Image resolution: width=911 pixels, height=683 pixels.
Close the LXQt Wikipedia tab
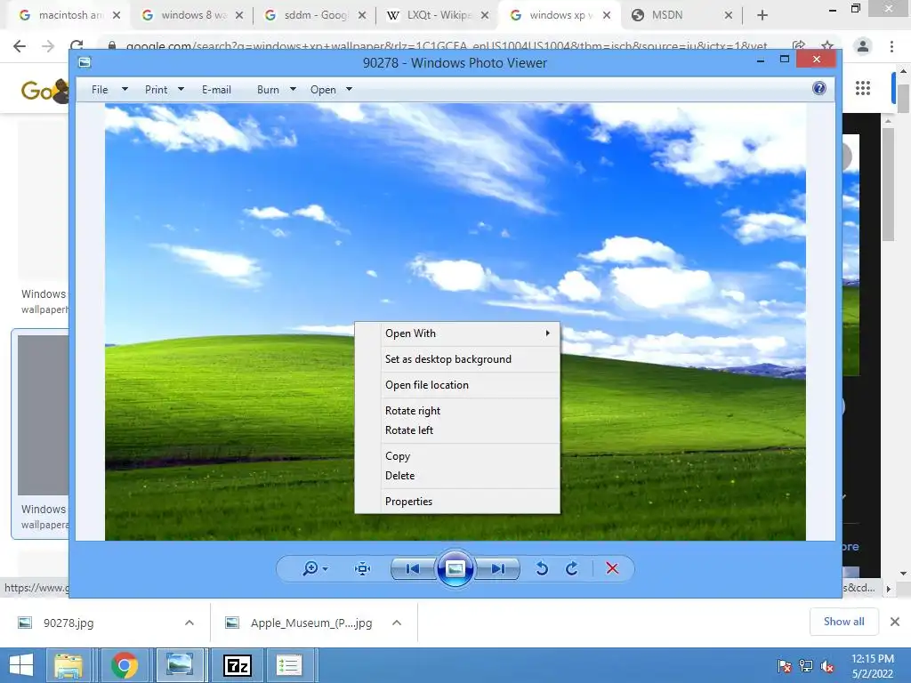click(x=485, y=16)
